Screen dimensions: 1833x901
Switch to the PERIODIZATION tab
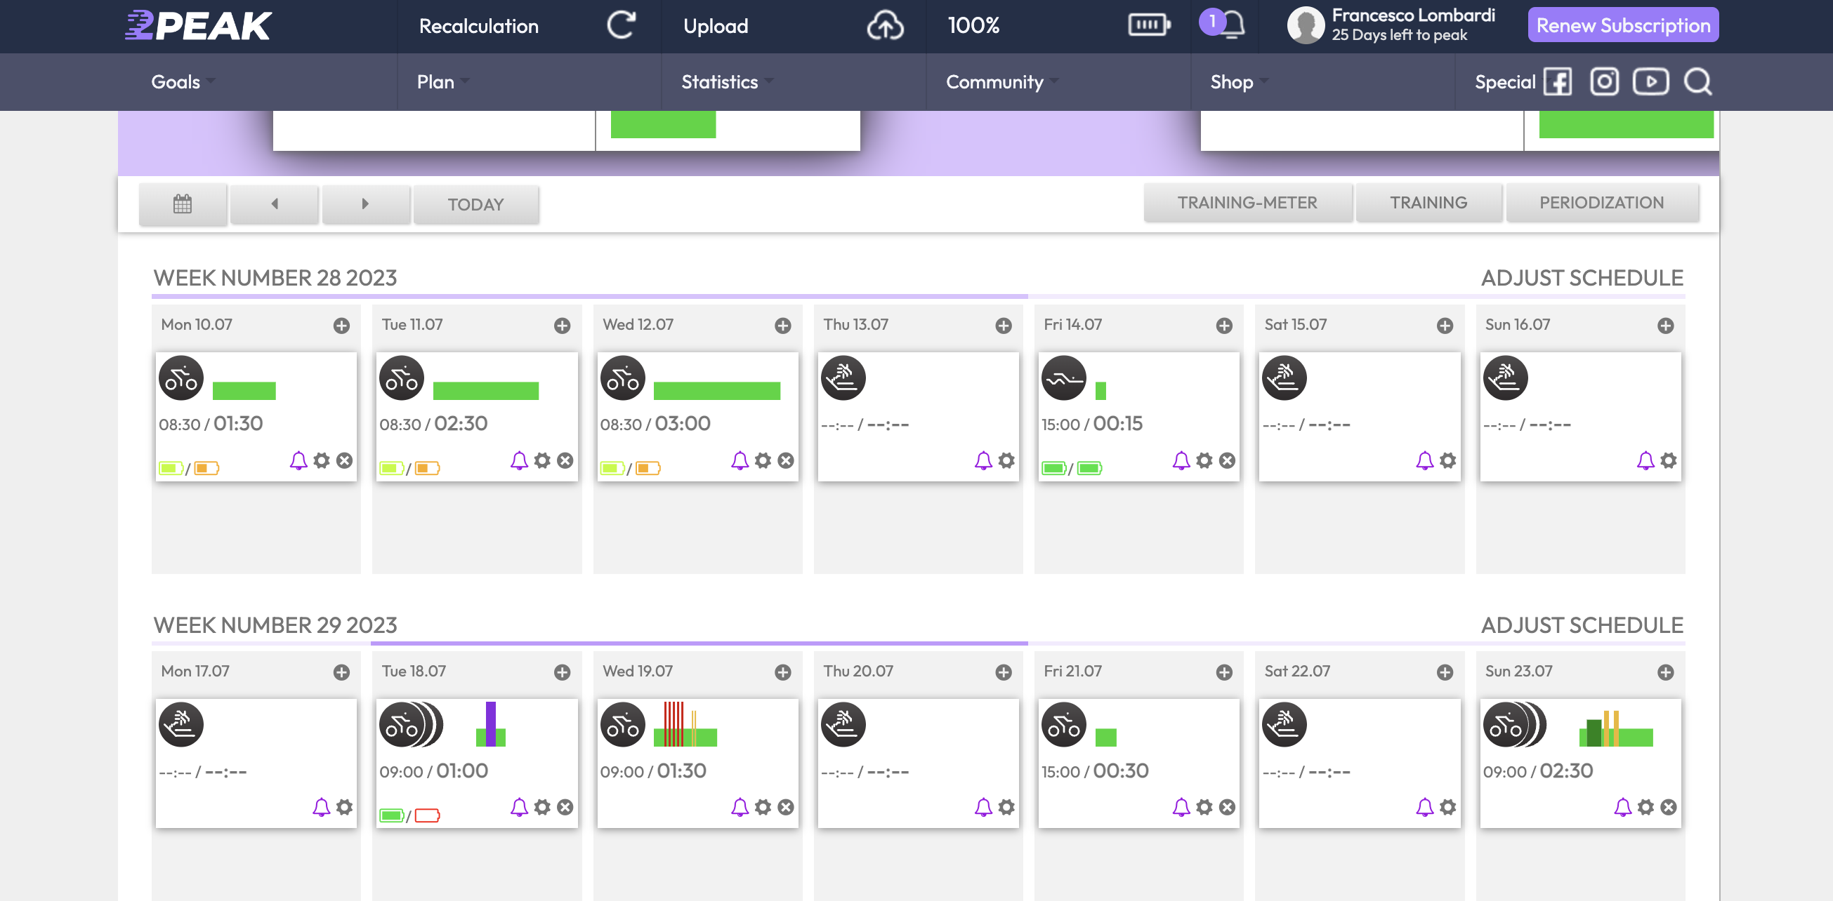coord(1601,203)
